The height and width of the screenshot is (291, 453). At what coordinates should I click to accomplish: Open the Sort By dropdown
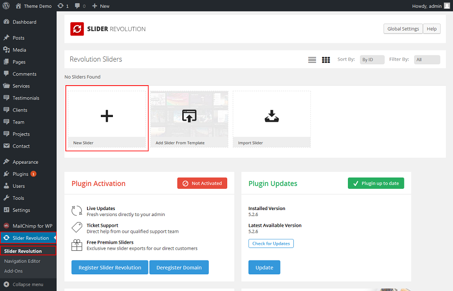tap(372, 60)
